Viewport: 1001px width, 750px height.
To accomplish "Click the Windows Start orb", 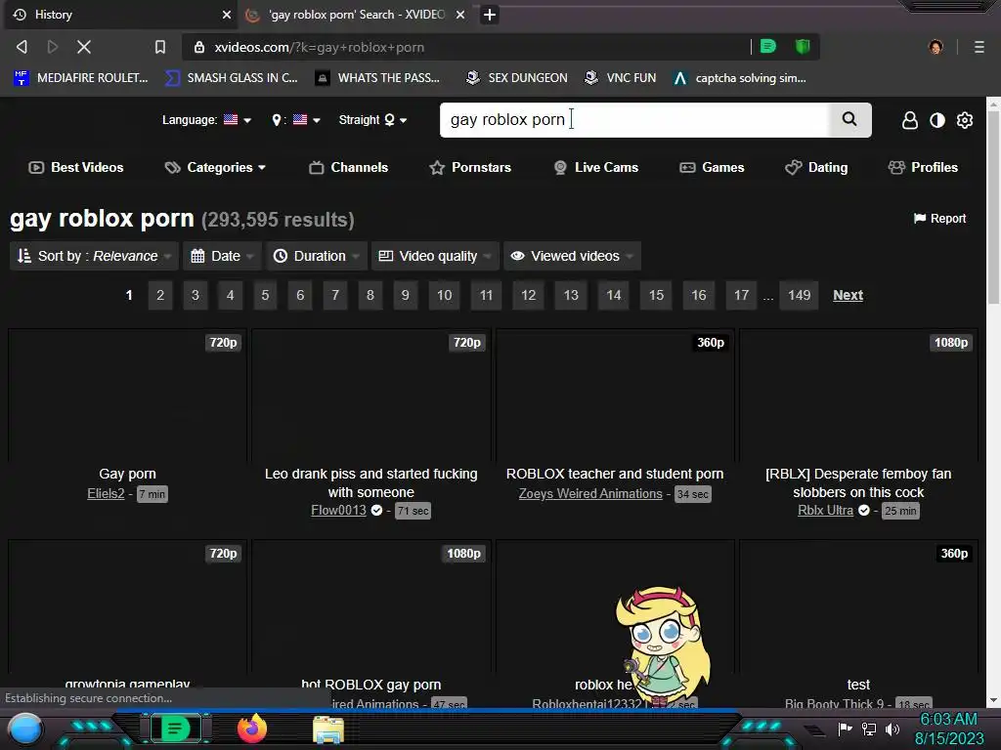I will pyautogui.click(x=25, y=729).
